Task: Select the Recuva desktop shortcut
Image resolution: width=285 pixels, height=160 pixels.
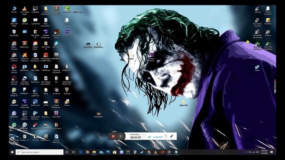Action: (x=67, y=103)
